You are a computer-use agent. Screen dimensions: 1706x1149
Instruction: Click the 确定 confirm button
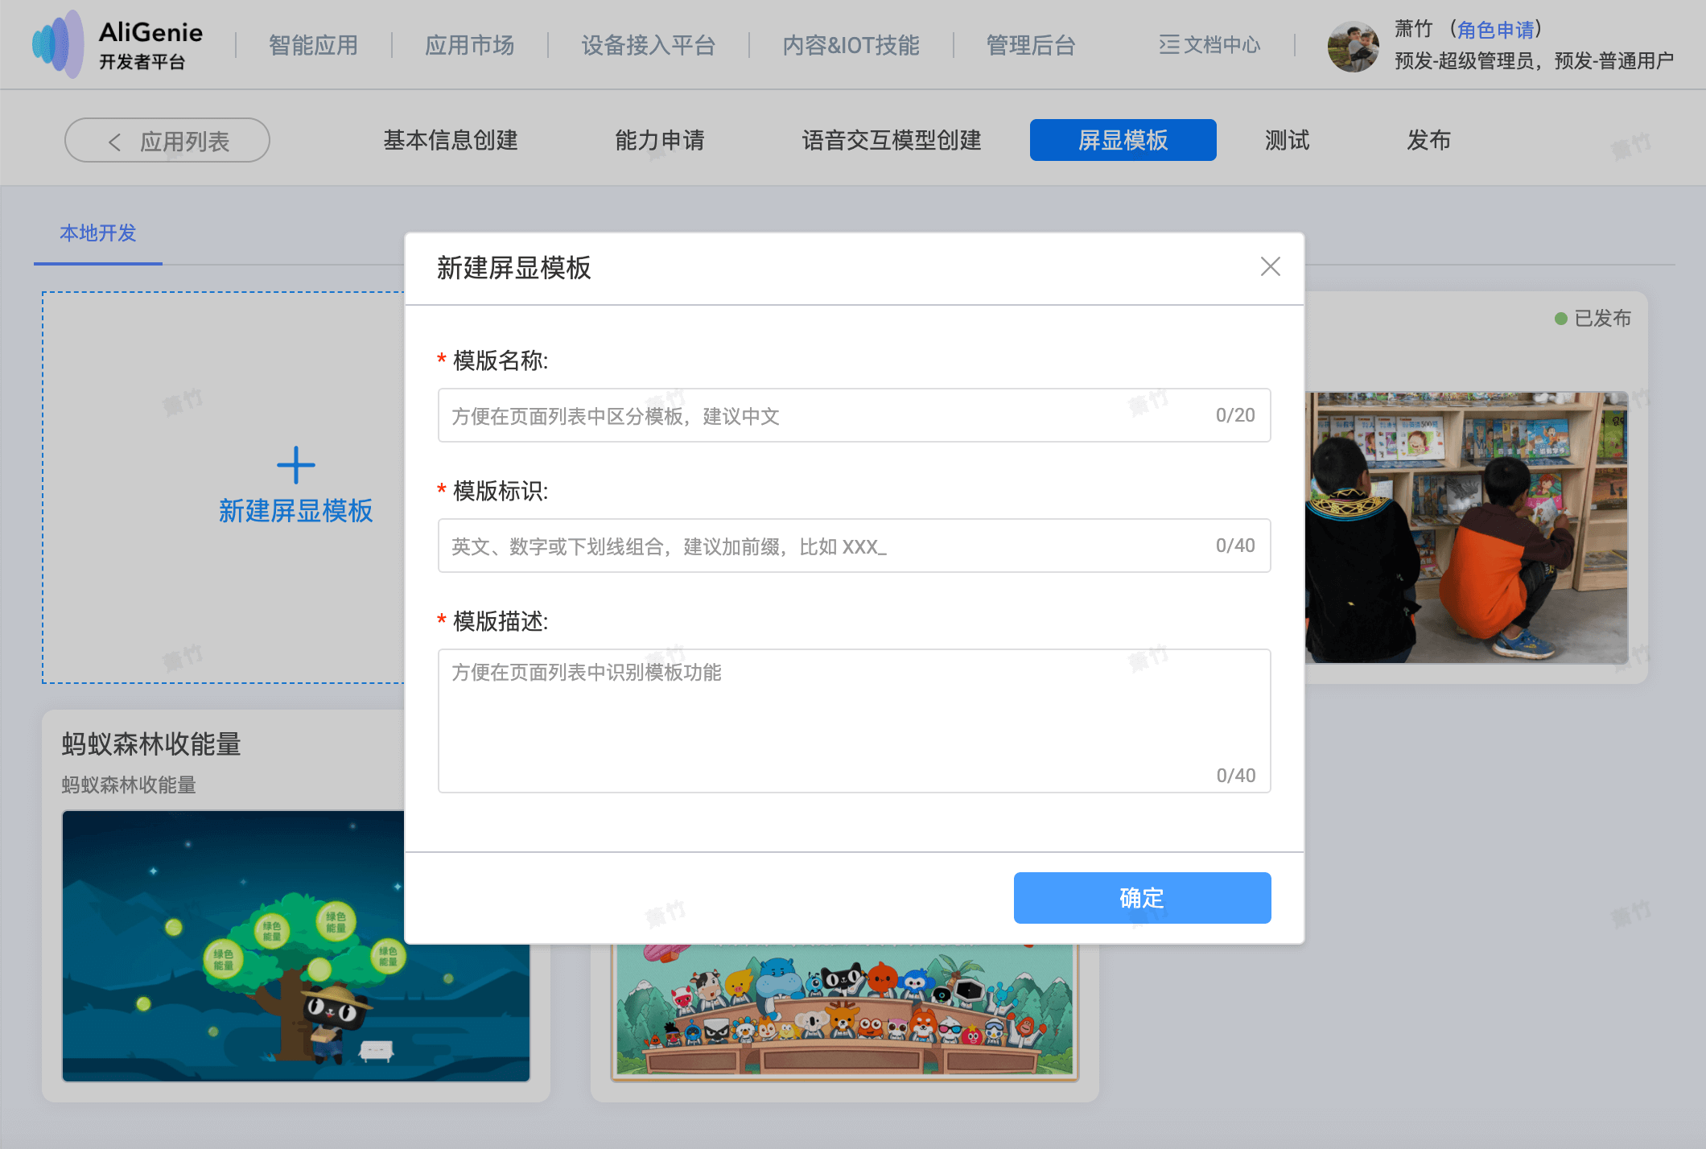(1142, 897)
